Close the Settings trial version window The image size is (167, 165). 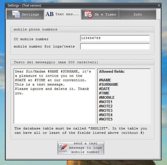click(159, 5)
